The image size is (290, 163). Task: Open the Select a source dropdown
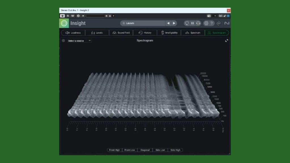click(79, 41)
